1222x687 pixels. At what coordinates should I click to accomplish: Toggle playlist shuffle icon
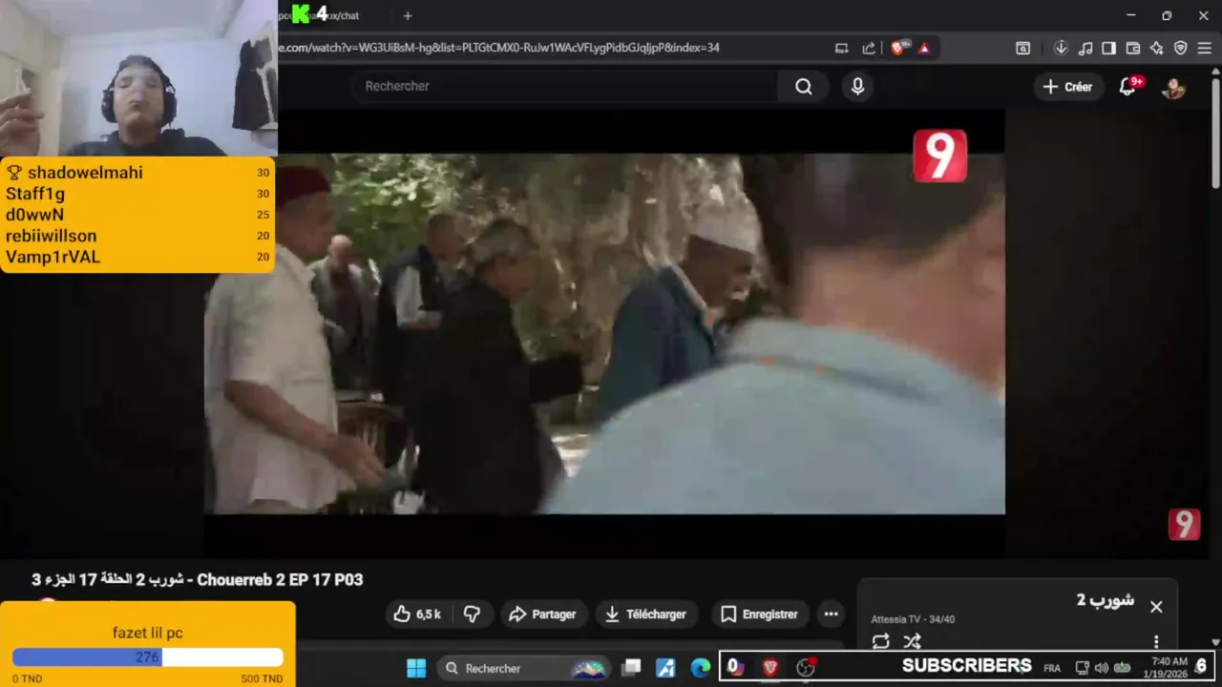[912, 641]
